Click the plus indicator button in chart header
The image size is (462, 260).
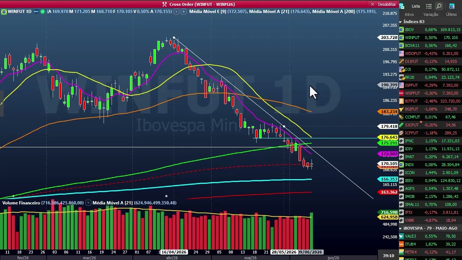183,12
